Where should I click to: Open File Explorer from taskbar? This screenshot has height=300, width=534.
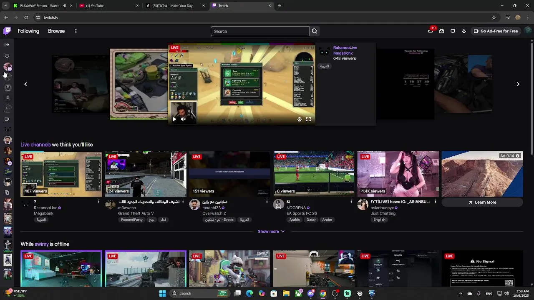(x=286, y=293)
